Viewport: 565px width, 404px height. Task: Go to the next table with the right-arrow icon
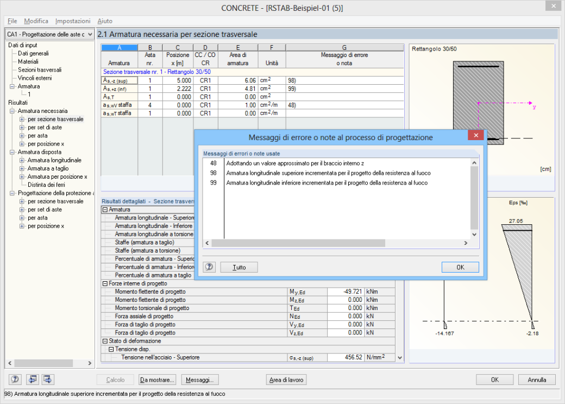[47, 380]
